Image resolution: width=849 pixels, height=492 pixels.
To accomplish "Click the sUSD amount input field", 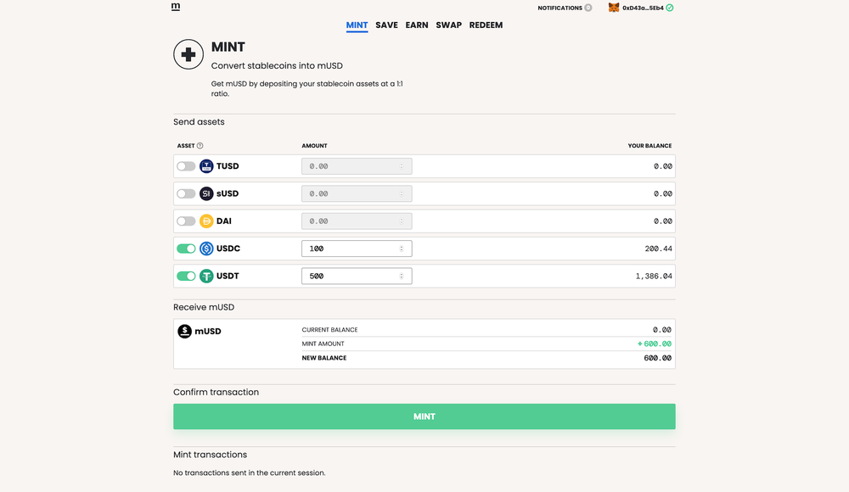I will pos(357,193).
